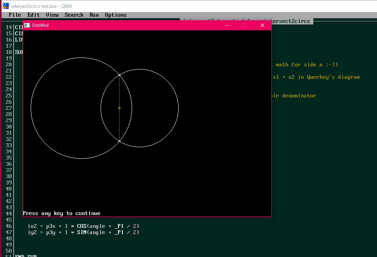Click the 'Press any key to continue' prompt
The image size is (377, 257).
[x=61, y=213]
